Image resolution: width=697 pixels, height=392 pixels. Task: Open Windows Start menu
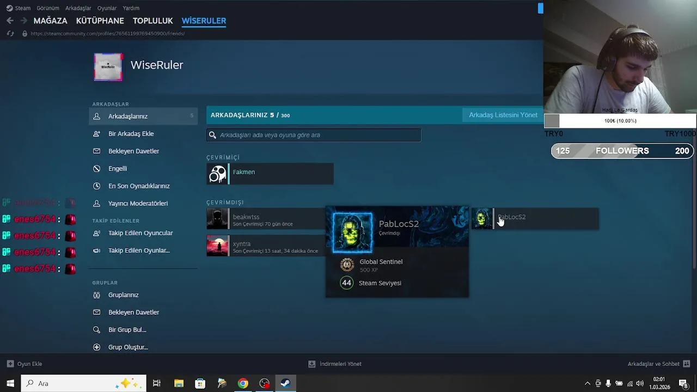click(10, 383)
